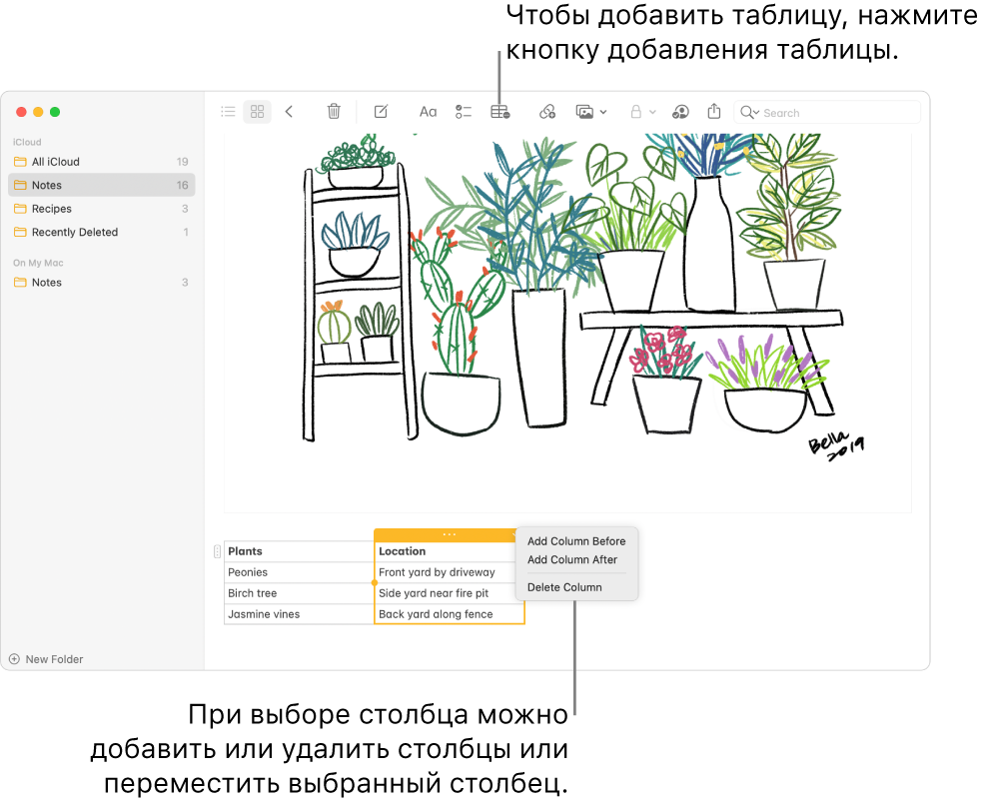
Task: Click the row handle beside Plants
Action: [217, 551]
